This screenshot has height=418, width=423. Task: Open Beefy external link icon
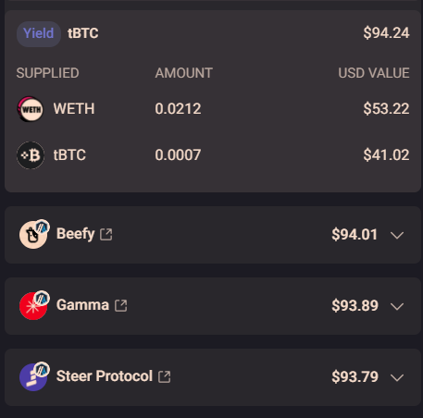point(106,234)
